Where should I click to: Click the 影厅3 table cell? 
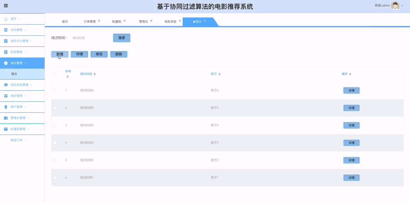215,143
